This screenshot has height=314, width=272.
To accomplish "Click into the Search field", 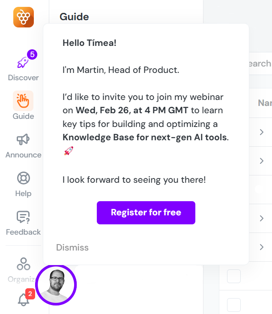I will click(x=260, y=63).
